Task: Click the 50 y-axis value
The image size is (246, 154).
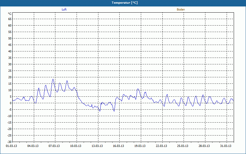Action: coord(10,38)
